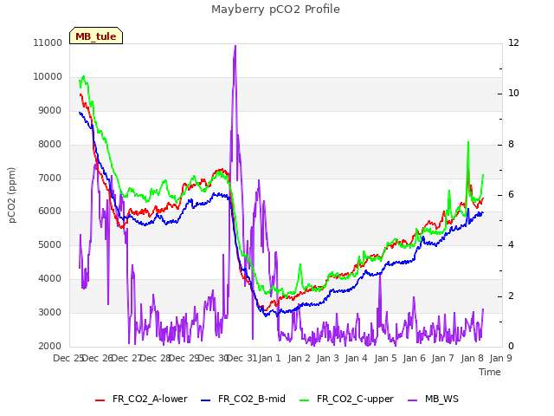Click the right axis 0 tick label

pos(512,346)
